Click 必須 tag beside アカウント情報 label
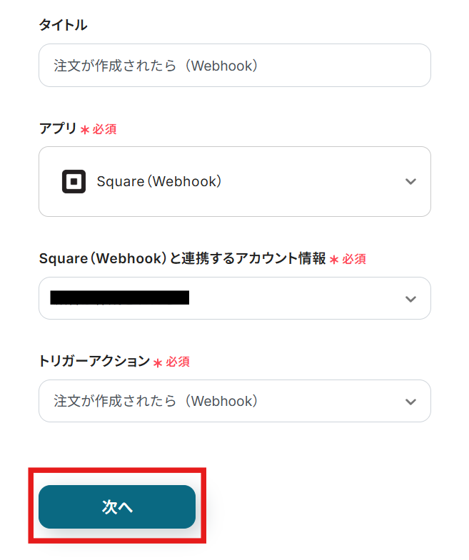 pos(354,260)
